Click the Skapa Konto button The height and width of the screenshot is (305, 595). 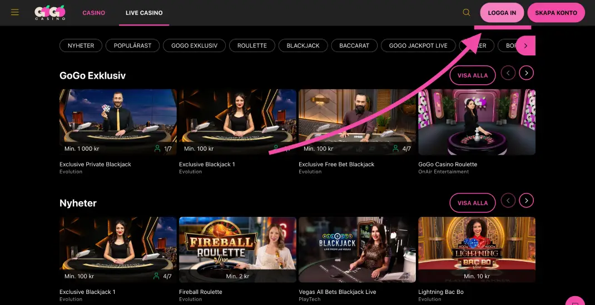(556, 13)
